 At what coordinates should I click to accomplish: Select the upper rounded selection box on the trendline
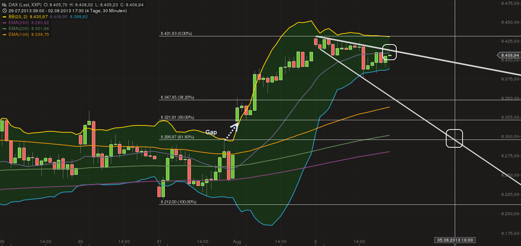[x=390, y=52]
